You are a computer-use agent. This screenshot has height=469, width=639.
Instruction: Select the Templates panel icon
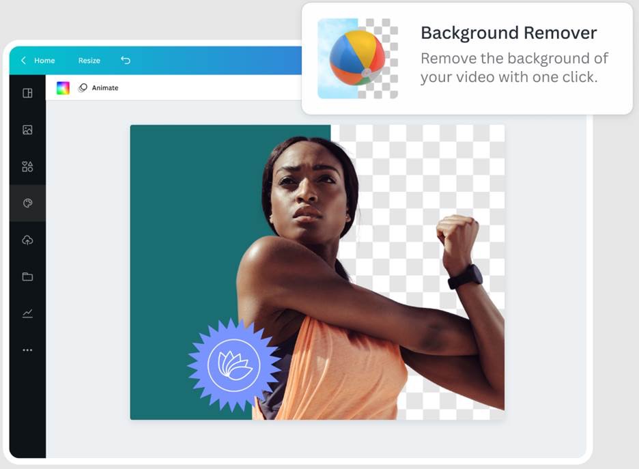pos(27,94)
